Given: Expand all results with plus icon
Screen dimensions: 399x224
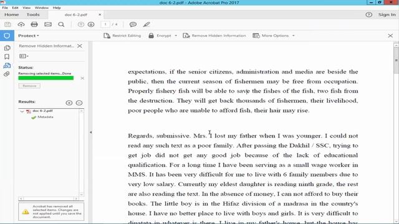Looking at the screenshot, I should 69,103.
